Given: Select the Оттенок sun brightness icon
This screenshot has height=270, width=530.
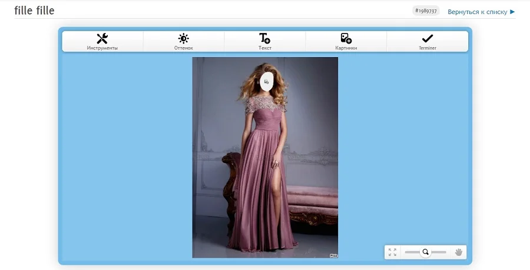Looking at the screenshot, I should (184, 38).
